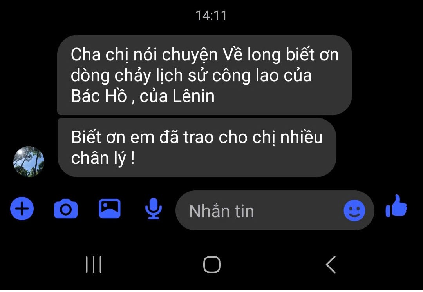The width and height of the screenshot is (423, 292).
Task: Tap the word 'Lênin' in first message
Action: point(193,96)
